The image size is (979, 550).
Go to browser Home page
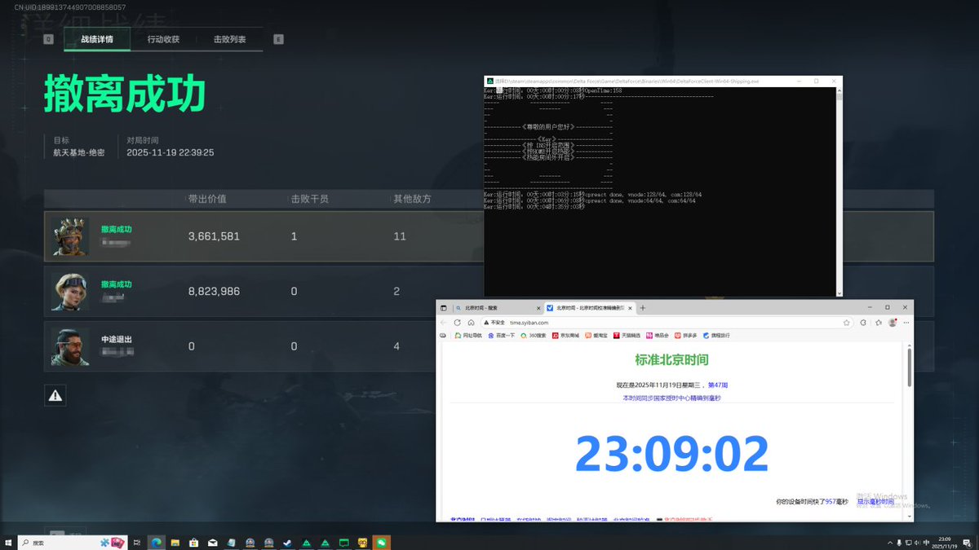coord(471,323)
